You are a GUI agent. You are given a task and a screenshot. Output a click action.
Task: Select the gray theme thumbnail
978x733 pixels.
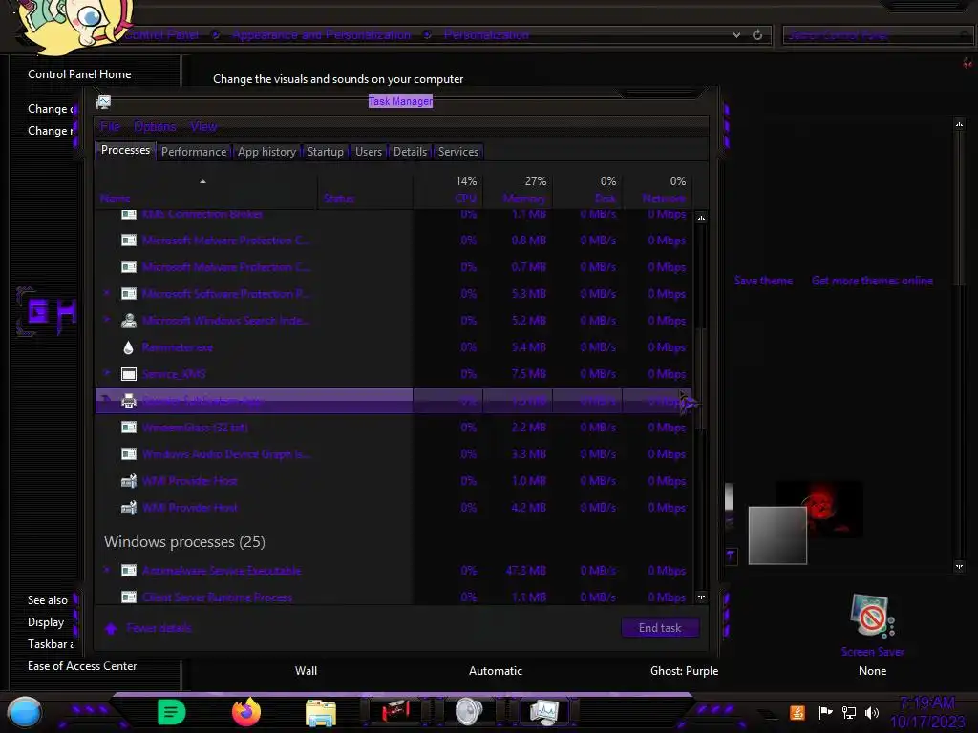[777, 535]
